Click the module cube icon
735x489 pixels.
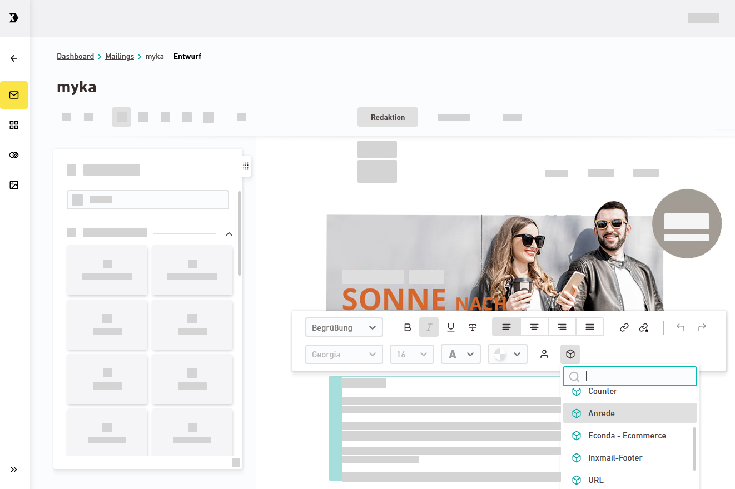click(x=570, y=354)
